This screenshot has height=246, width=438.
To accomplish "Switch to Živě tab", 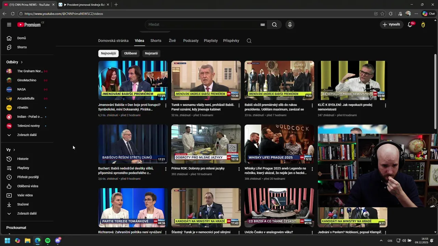I will pos(172,41).
